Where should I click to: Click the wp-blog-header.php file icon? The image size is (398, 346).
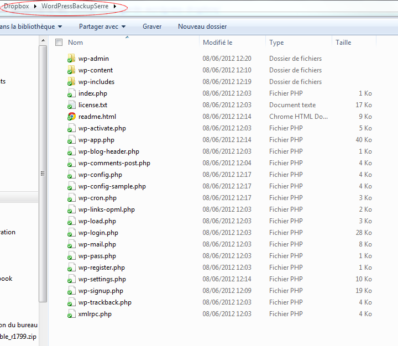71,151
